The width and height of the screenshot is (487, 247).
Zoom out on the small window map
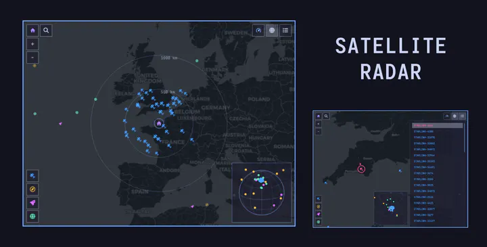click(x=319, y=131)
